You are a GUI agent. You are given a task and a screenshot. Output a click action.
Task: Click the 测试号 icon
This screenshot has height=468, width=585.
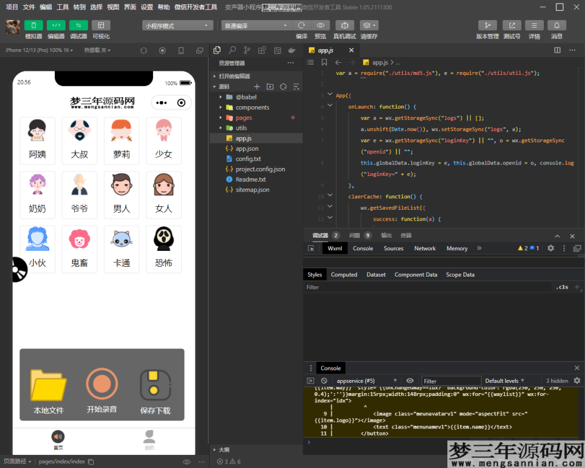(512, 25)
